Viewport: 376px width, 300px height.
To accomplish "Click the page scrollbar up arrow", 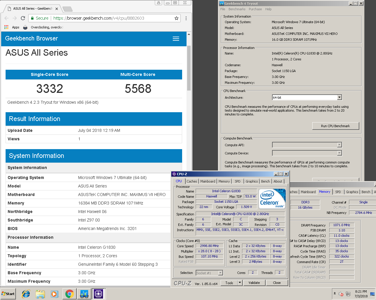I will (189, 34).
